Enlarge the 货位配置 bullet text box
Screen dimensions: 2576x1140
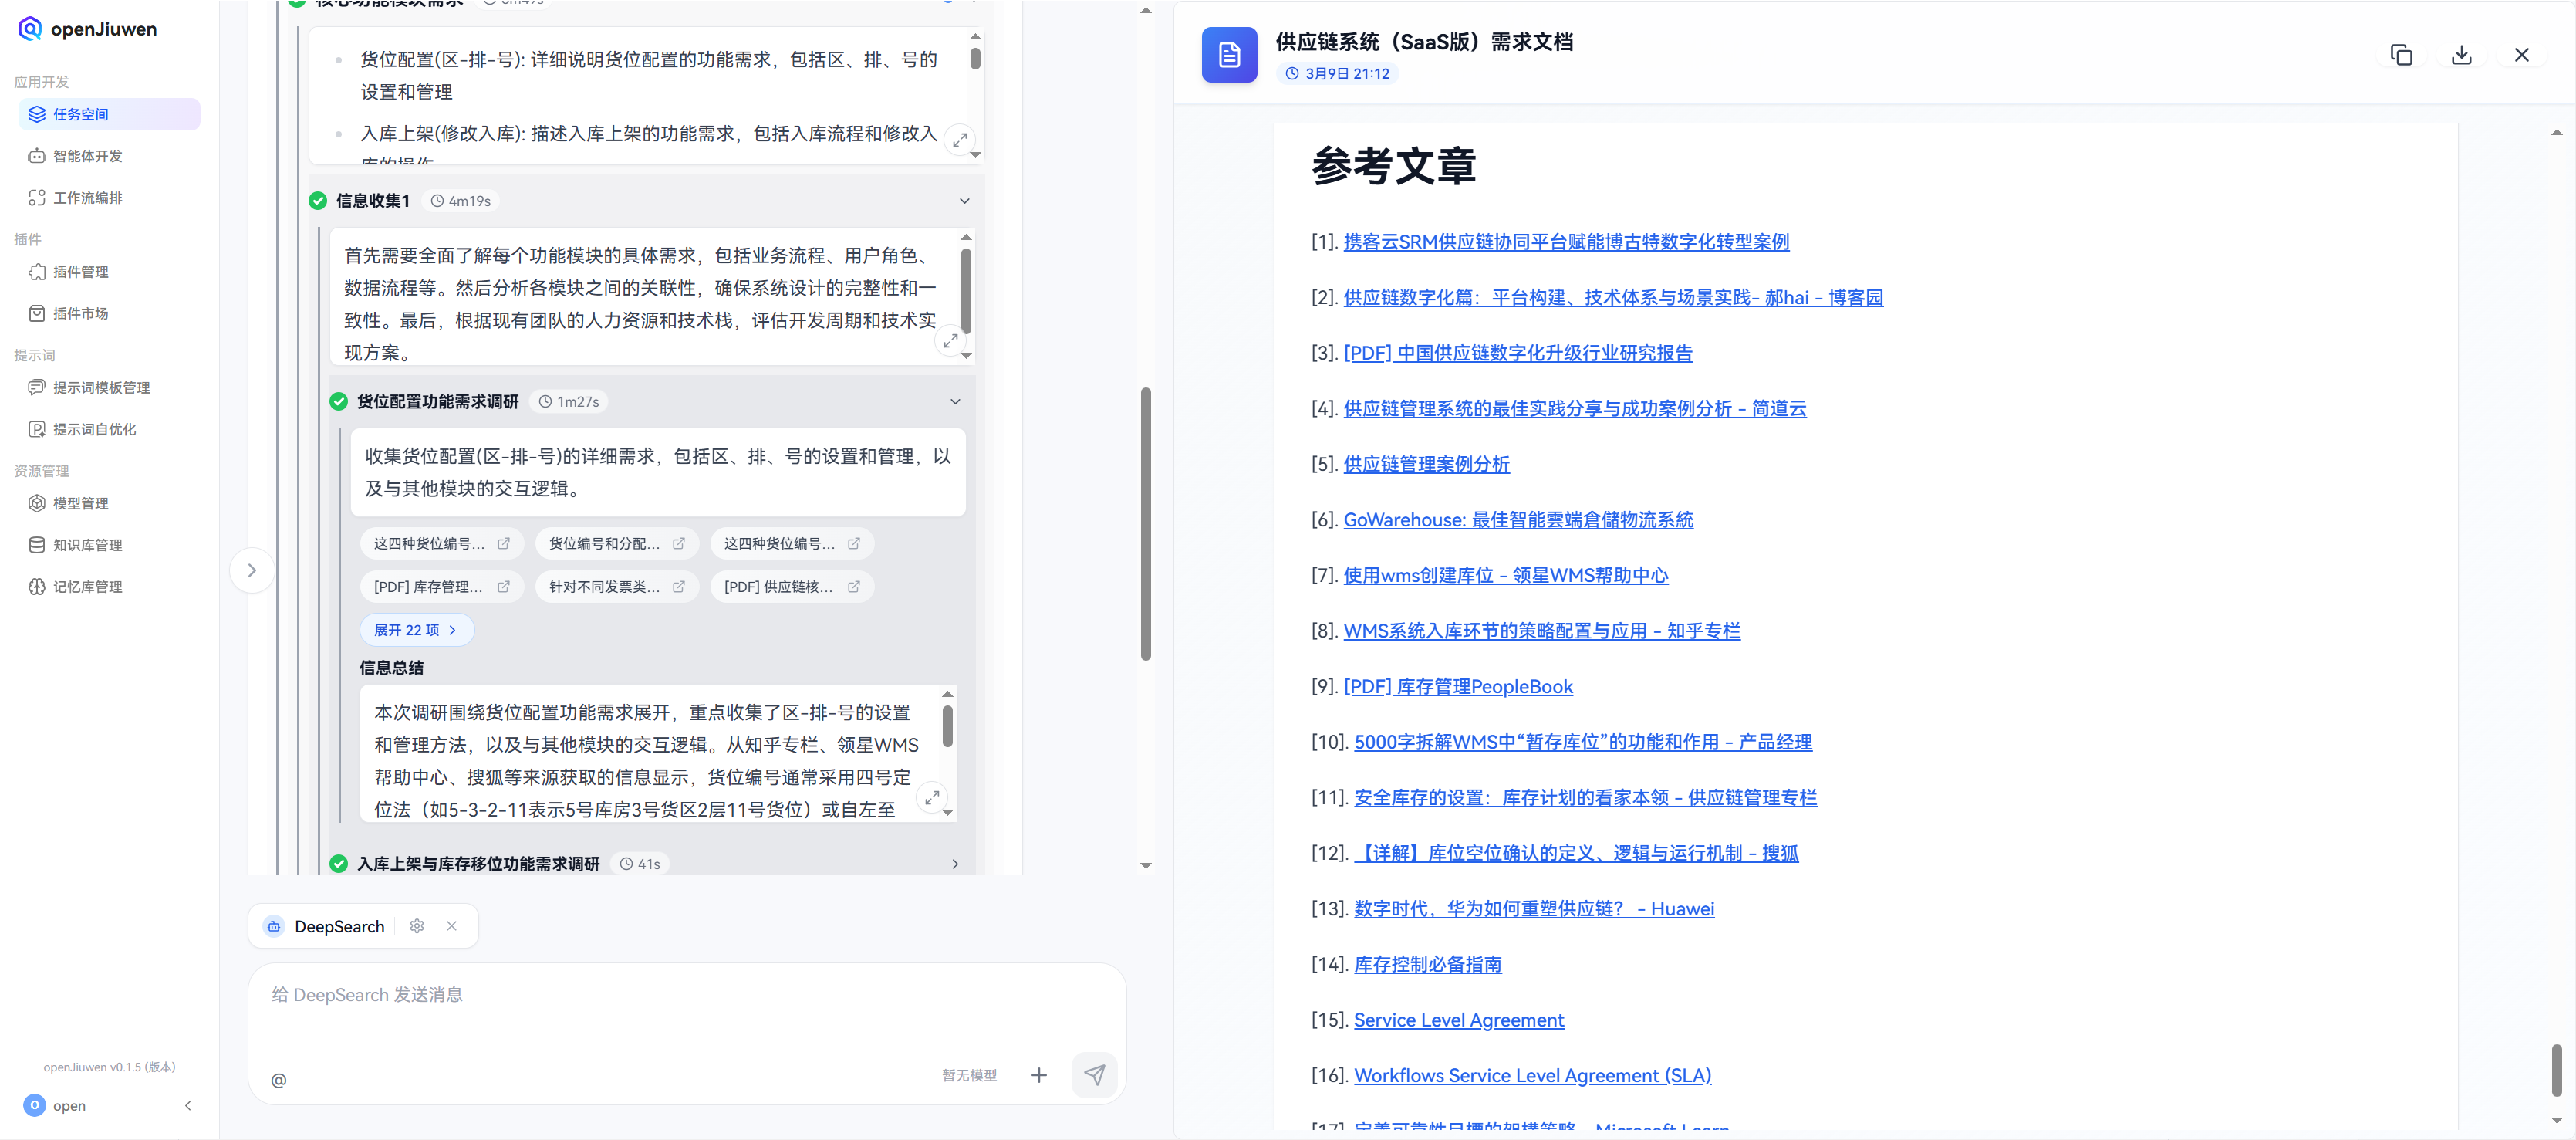click(959, 140)
